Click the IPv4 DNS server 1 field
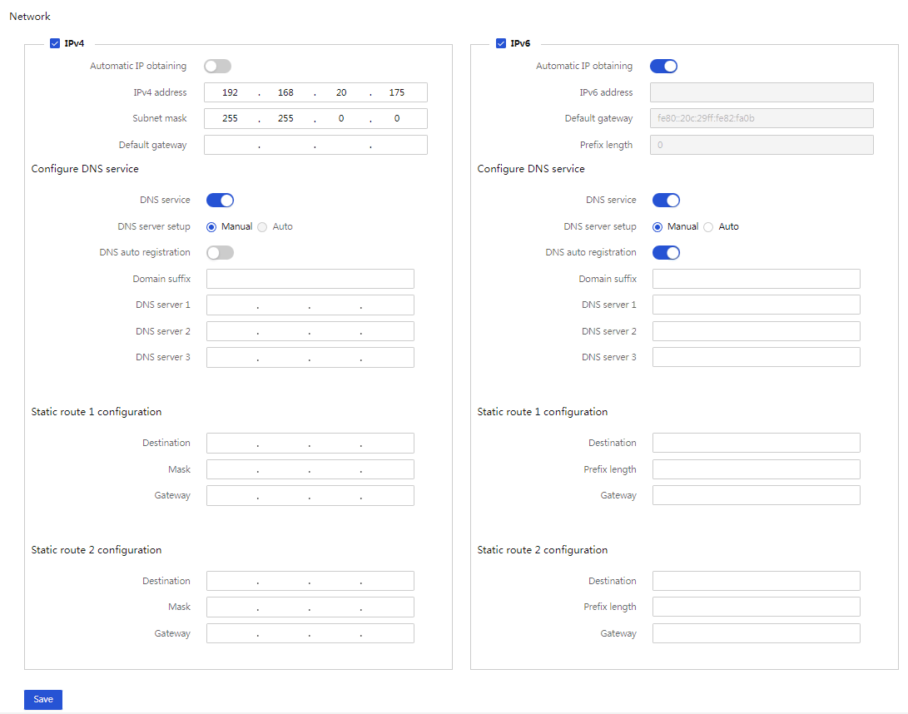The width and height of the screenshot is (908, 714). click(310, 305)
